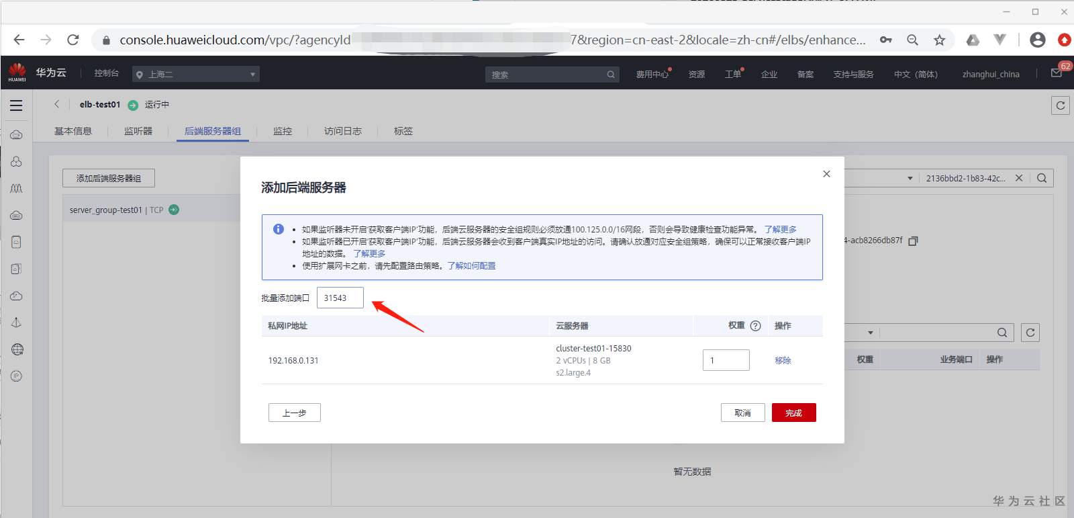This screenshot has height=518, width=1074.
Task: Click the browser forward arrow
Action: 46,40
